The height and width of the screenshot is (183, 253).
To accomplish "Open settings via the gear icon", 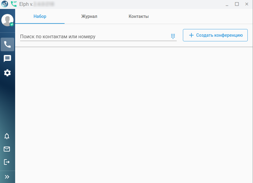I will pos(7,73).
